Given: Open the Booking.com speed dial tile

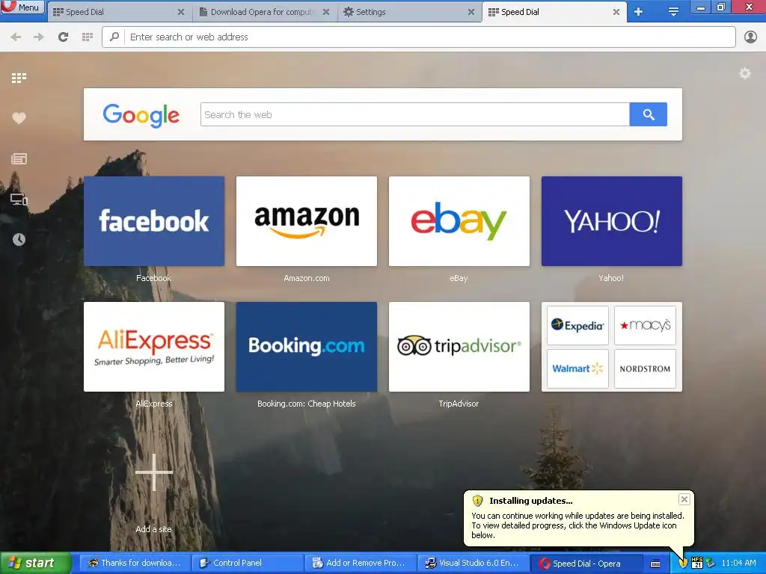Looking at the screenshot, I should coord(306,347).
